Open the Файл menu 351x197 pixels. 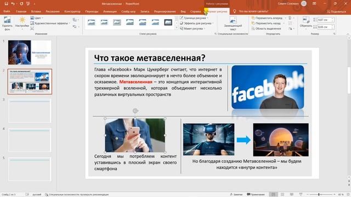(x=7, y=11)
